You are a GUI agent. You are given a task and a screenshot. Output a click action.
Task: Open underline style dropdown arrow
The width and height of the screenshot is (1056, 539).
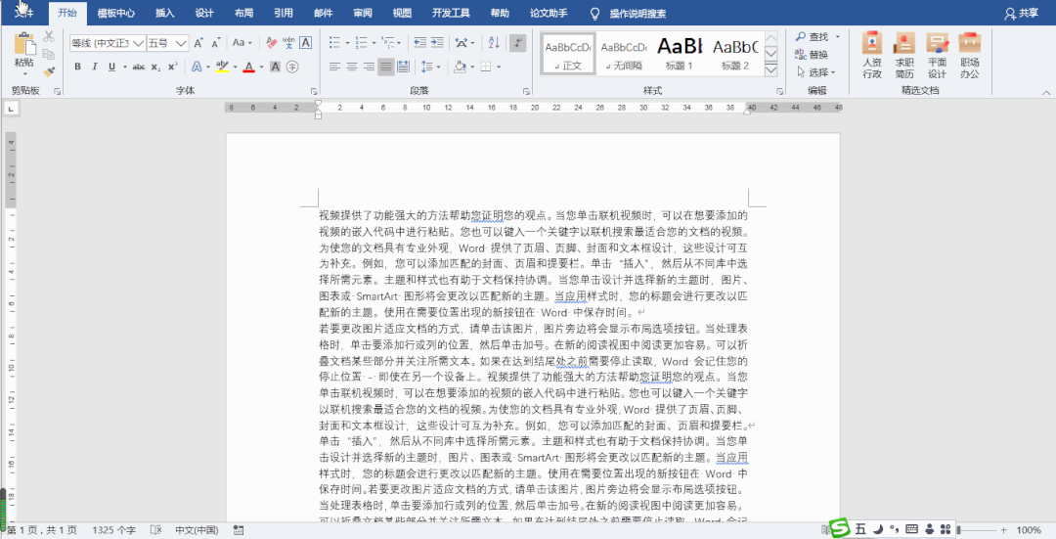124,67
